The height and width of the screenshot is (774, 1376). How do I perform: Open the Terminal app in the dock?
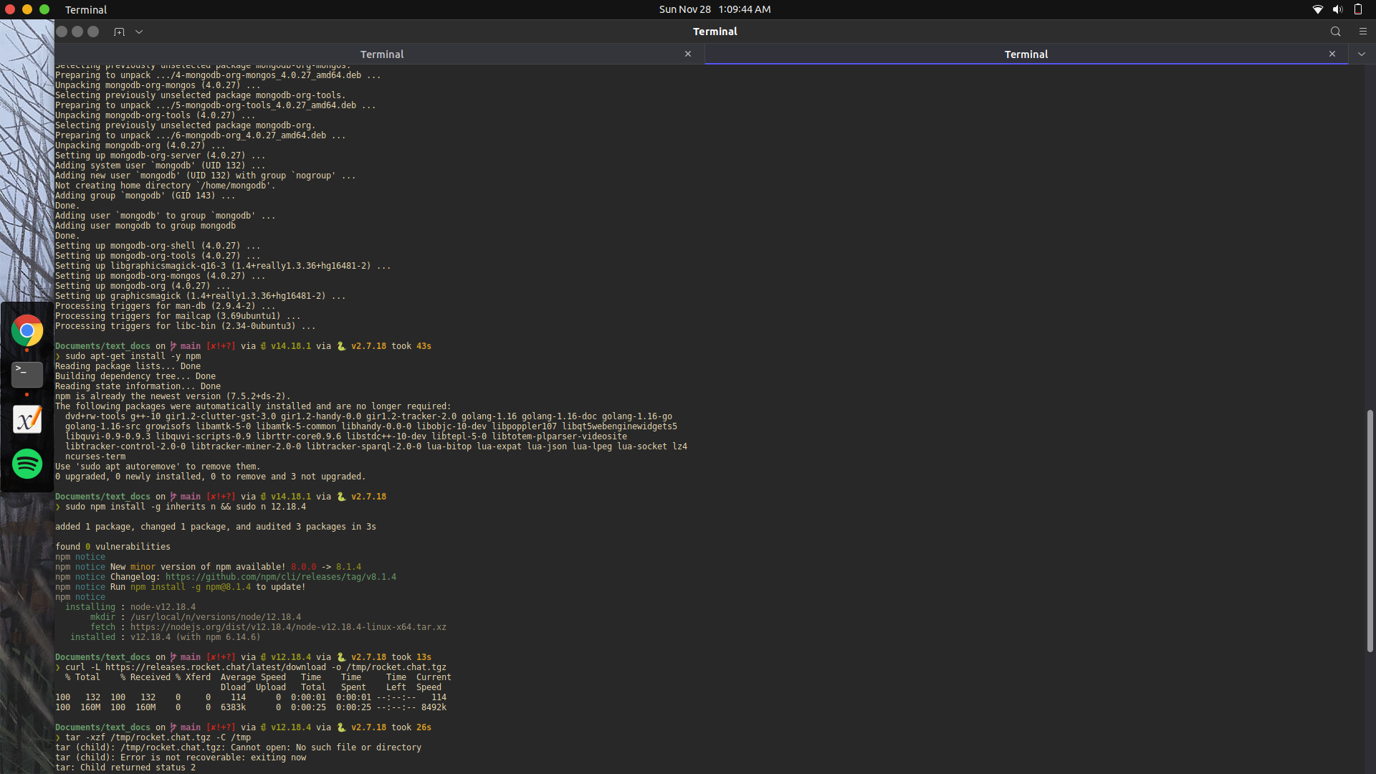point(27,375)
